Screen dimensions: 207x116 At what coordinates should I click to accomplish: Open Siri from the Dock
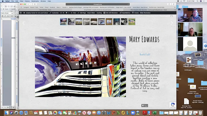11,113
